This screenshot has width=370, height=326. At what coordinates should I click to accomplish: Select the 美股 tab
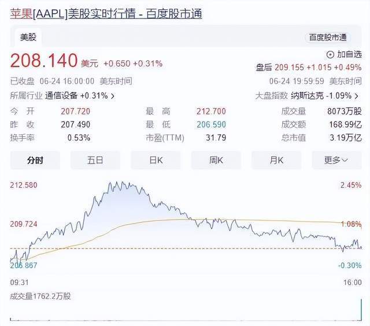28,38
